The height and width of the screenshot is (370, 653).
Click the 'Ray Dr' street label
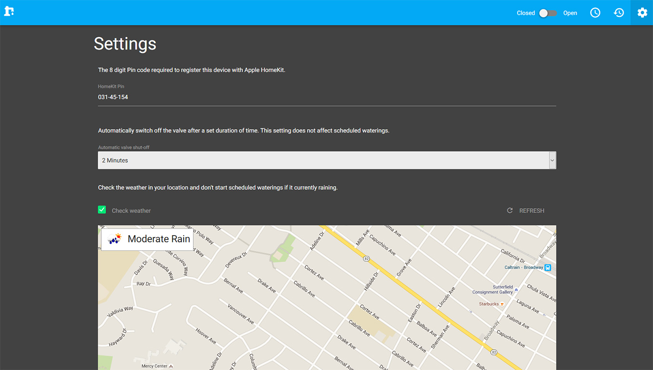[x=144, y=284]
